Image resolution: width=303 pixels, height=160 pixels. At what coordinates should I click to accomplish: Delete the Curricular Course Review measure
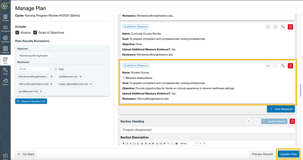[290, 27]
